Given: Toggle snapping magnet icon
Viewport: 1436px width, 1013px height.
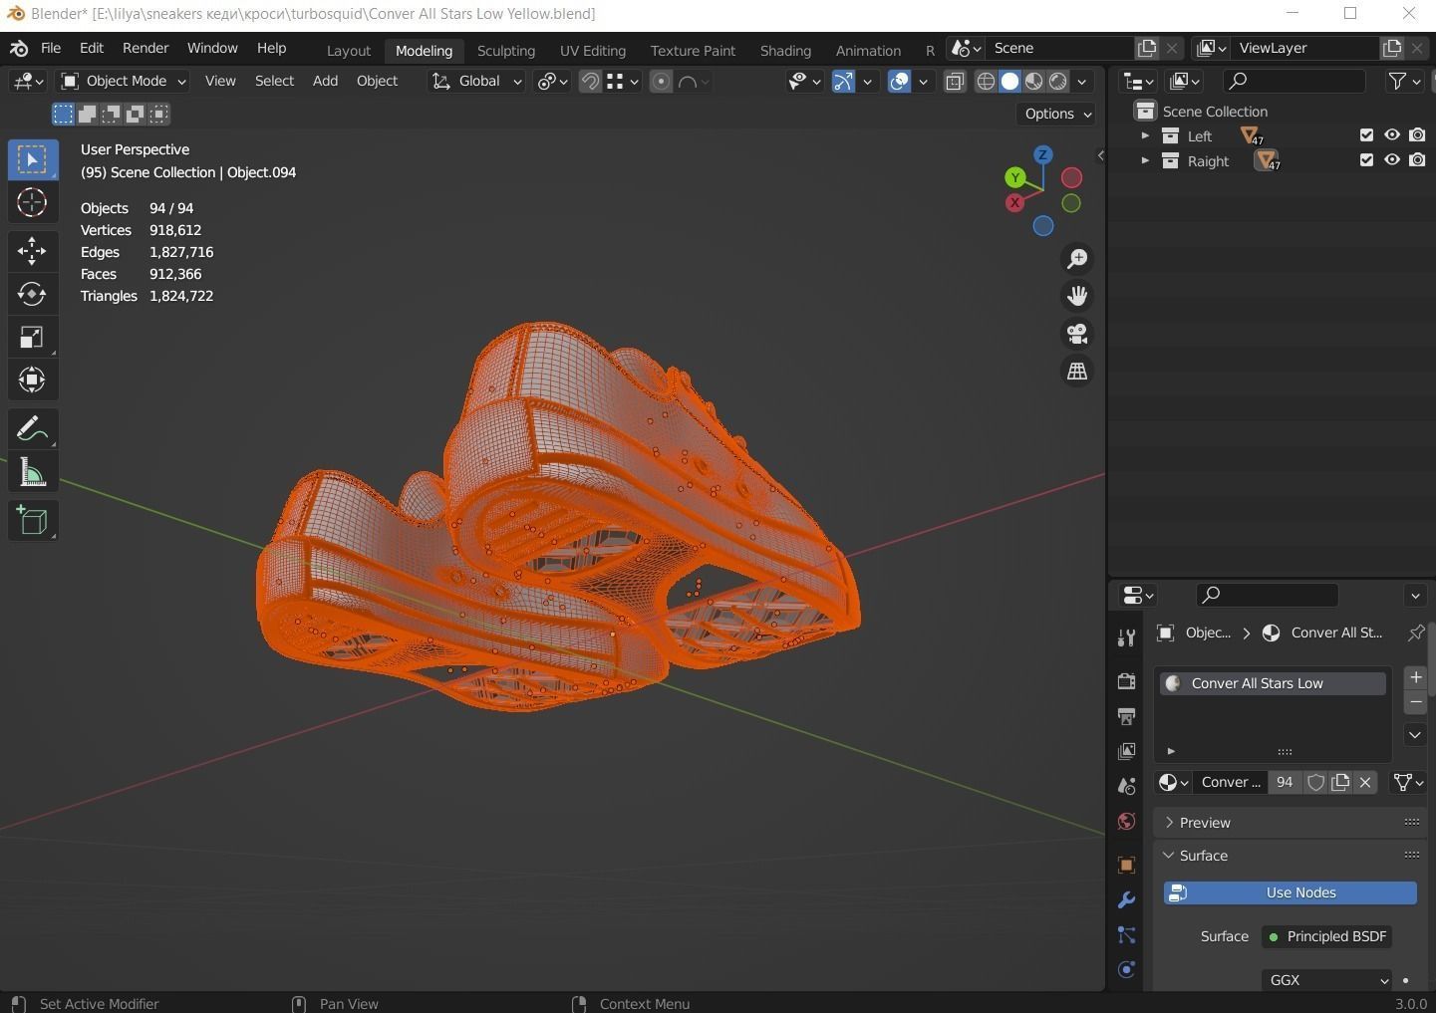Looking at the screenshot, I should [x=590, y=82].
